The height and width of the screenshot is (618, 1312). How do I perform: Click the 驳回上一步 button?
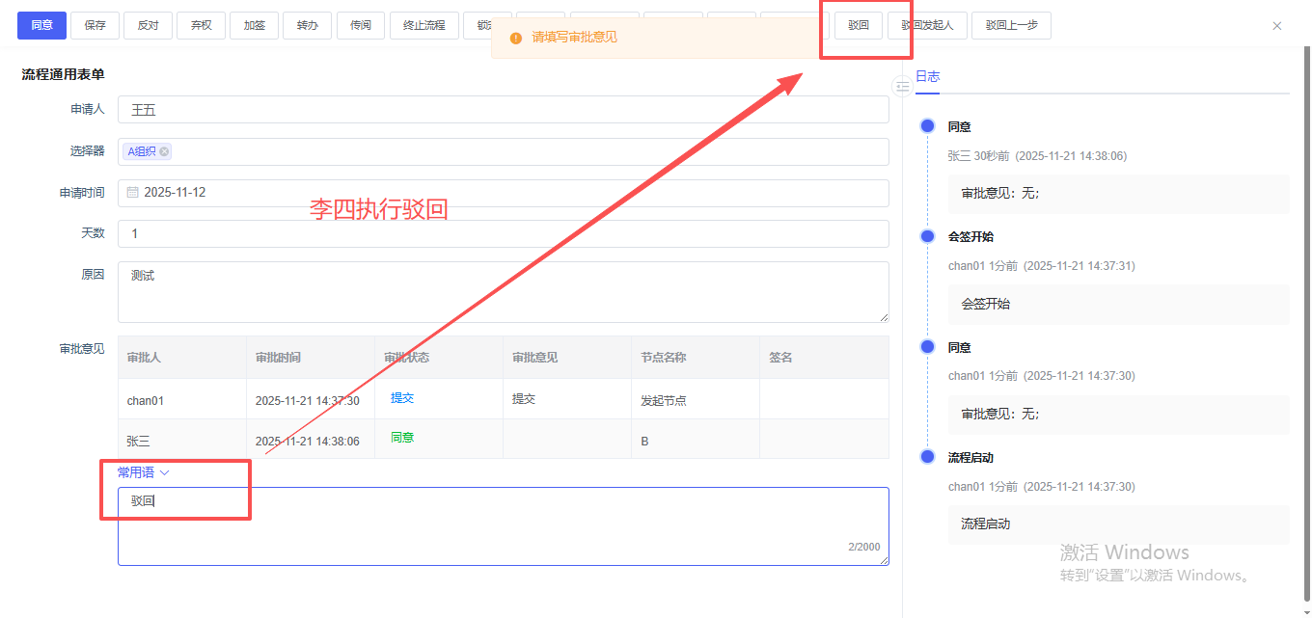(x=1011, y=26)
